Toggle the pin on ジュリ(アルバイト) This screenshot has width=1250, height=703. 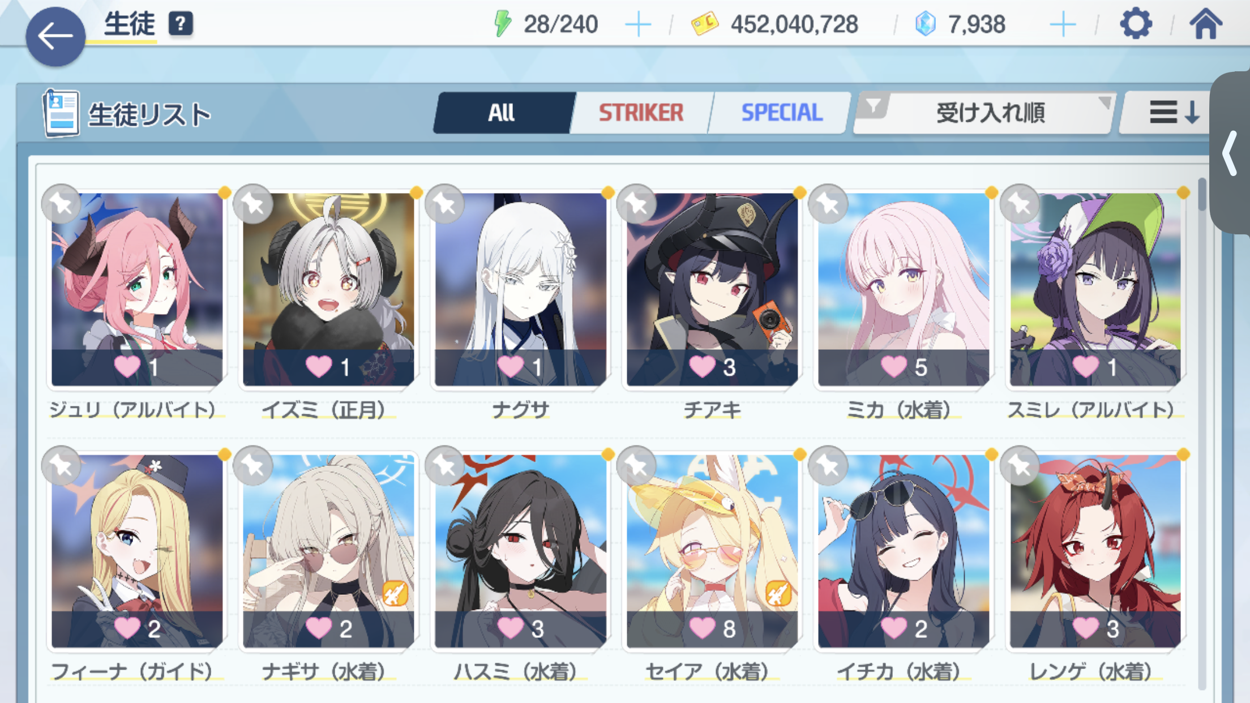[61, 204]
